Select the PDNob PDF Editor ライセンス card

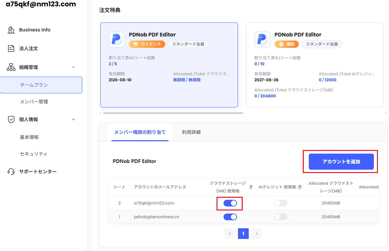click(x=169, y=65)
